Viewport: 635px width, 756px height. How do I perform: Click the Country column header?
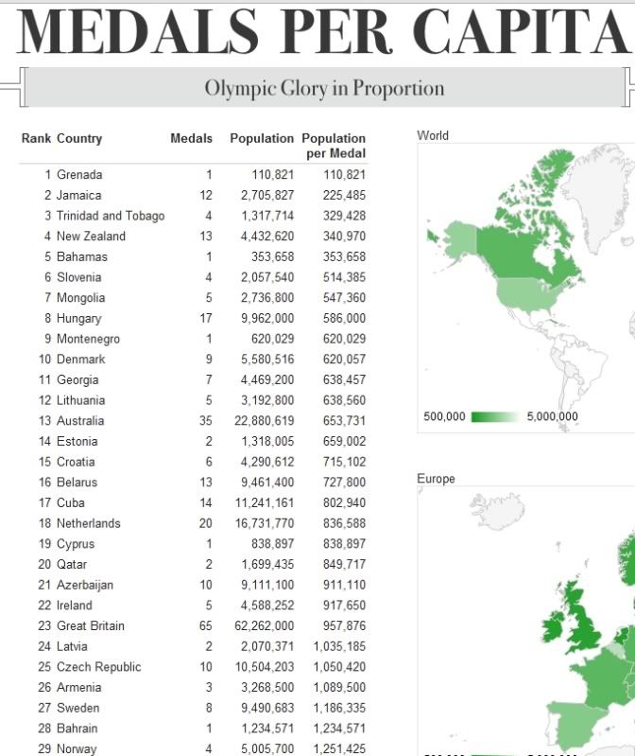pos(79,138)
